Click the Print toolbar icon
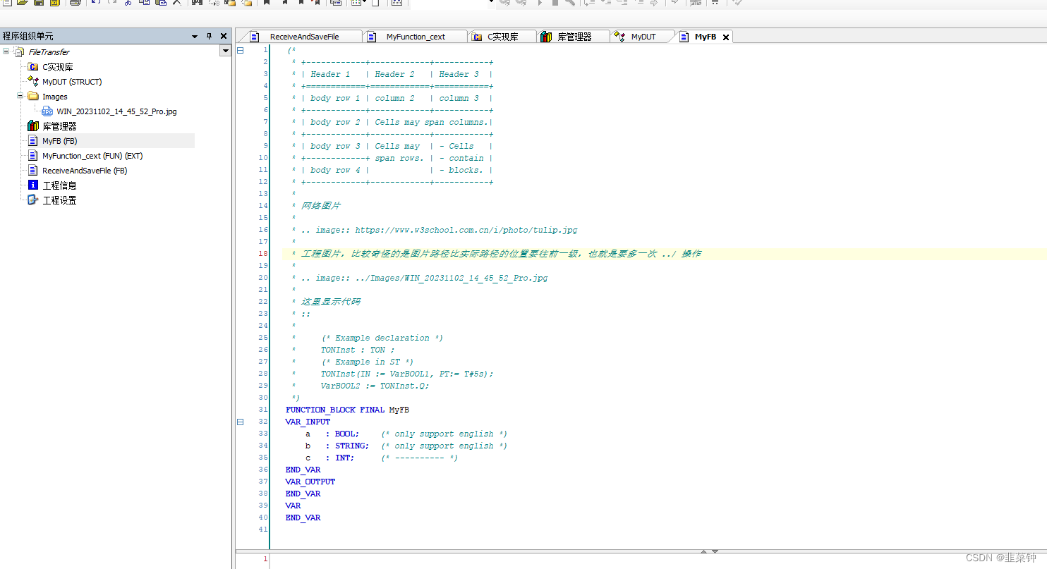 (x=75, y=3)
